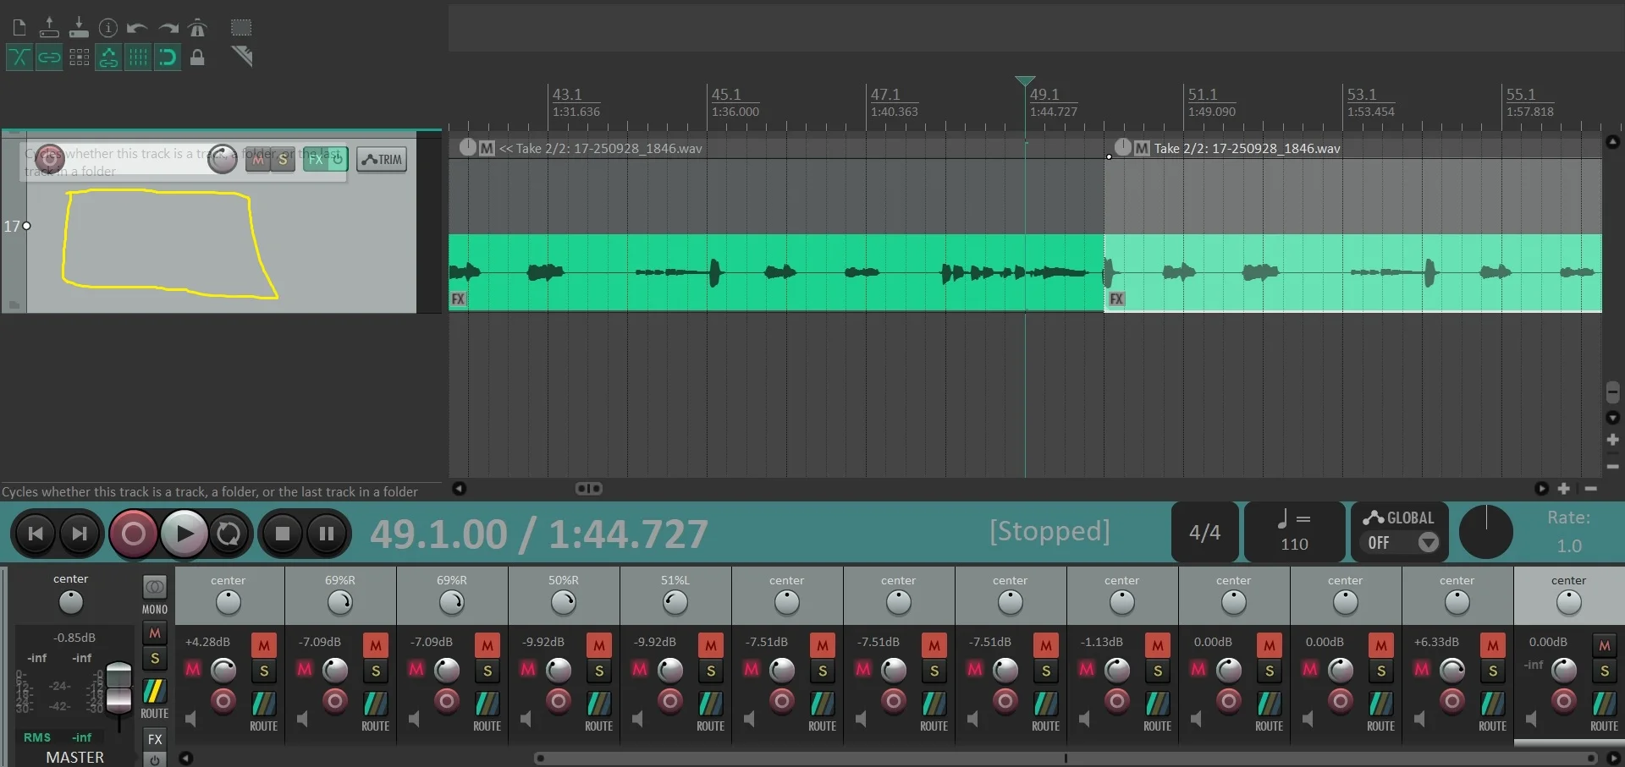Toggle snap via the magnet icon
The height and width of the screenshot is (767, 1625).
[x=168, y=58]
